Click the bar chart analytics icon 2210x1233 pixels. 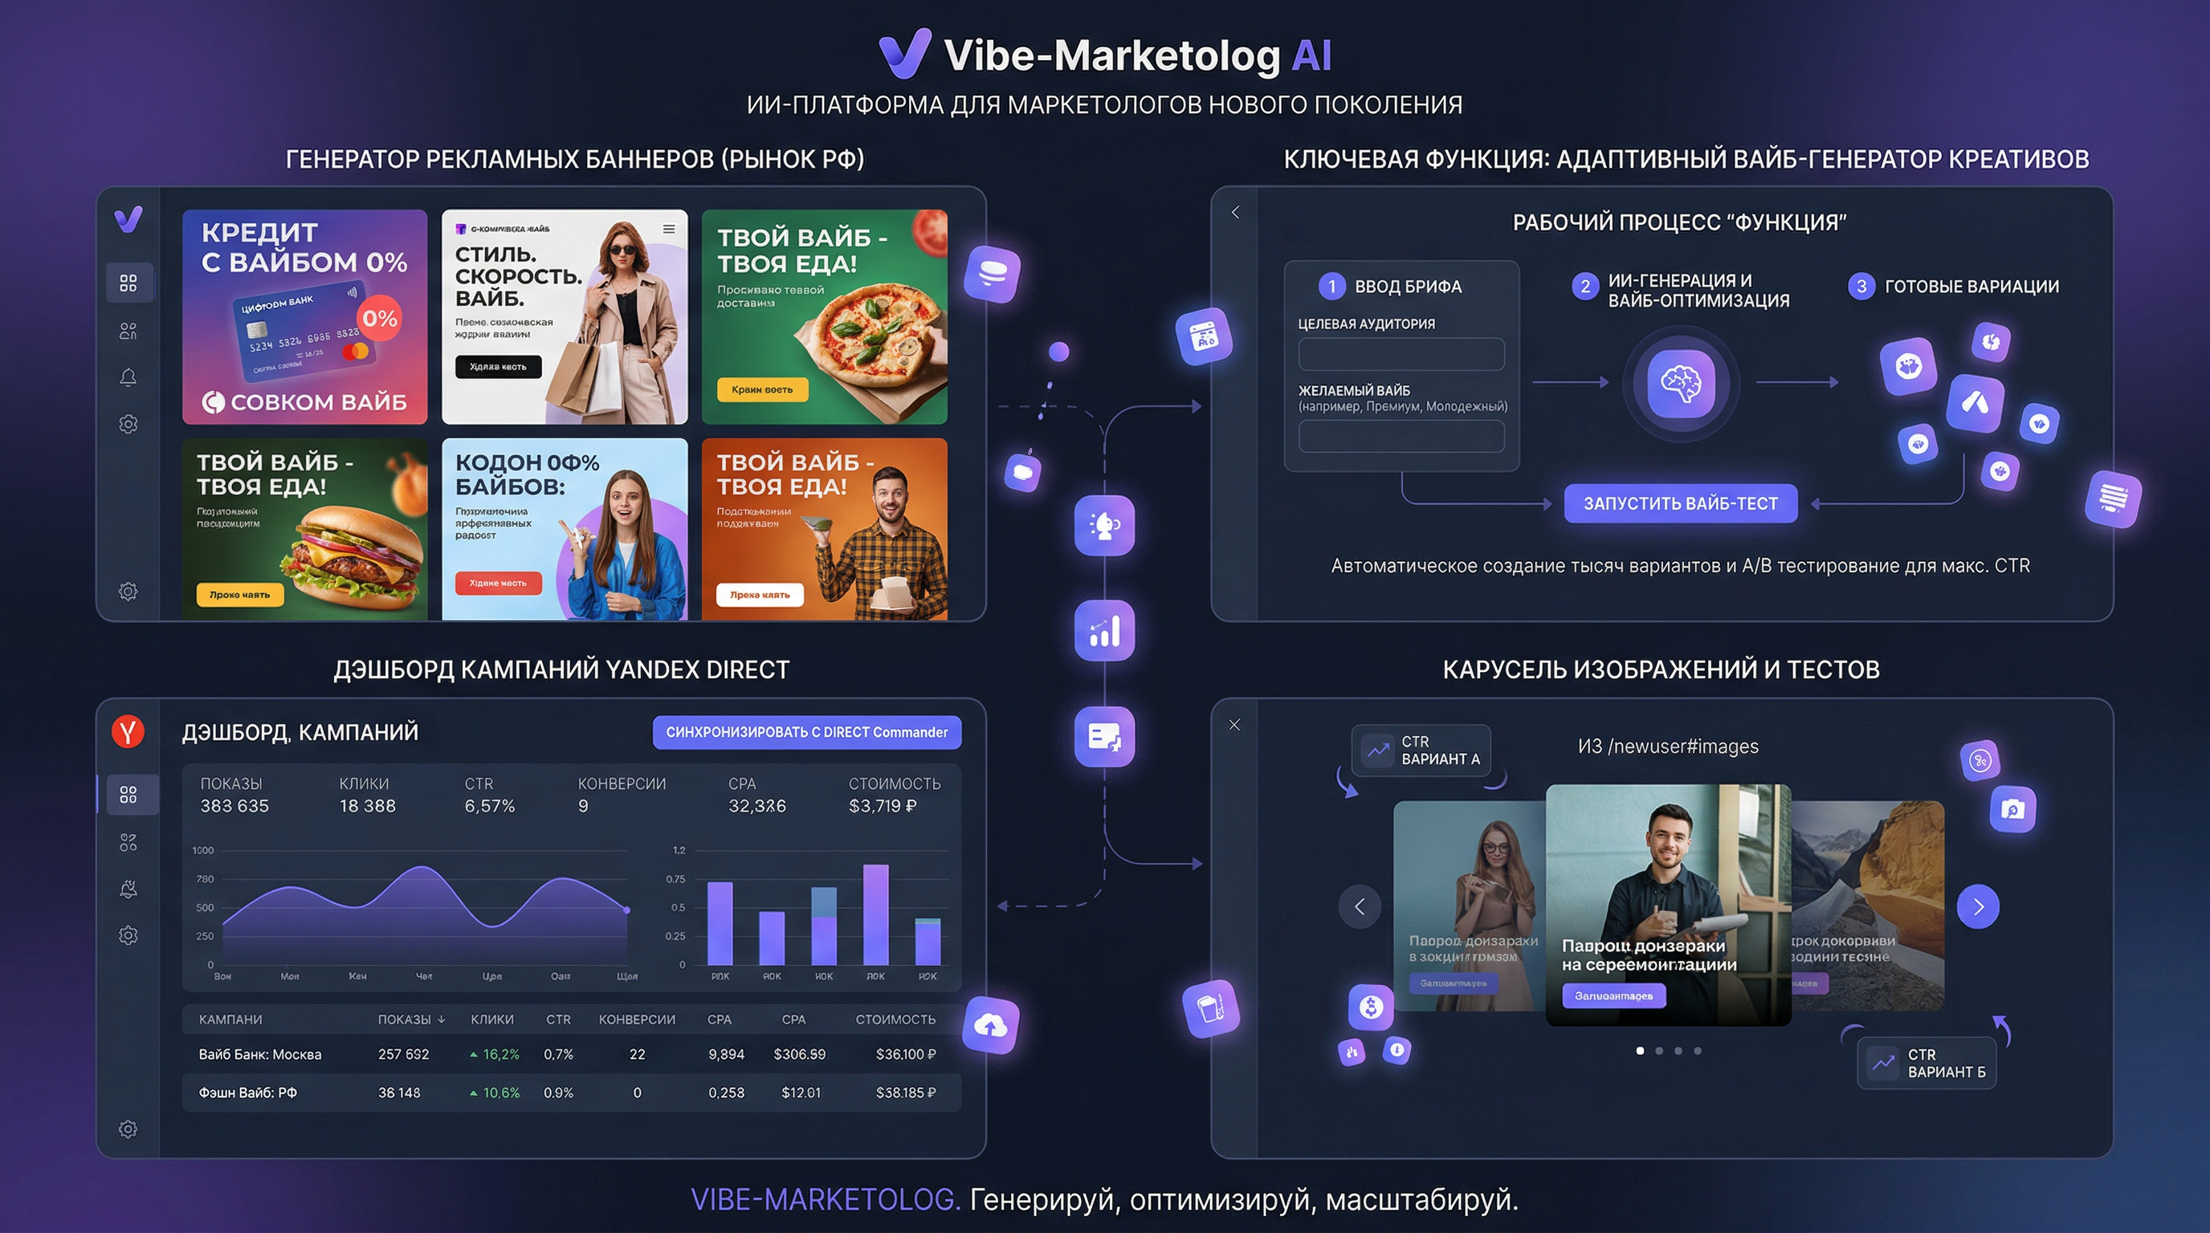(x=1104, y=631)
